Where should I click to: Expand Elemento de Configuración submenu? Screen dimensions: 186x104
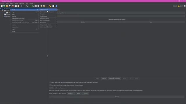(48, 12)
